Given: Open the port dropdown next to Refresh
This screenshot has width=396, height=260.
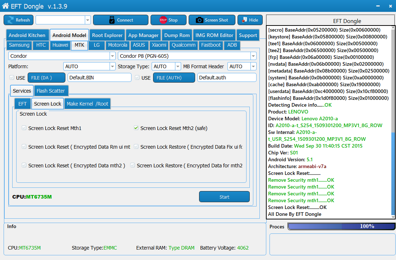Looking at the screenshot, I should click(88, 20).
